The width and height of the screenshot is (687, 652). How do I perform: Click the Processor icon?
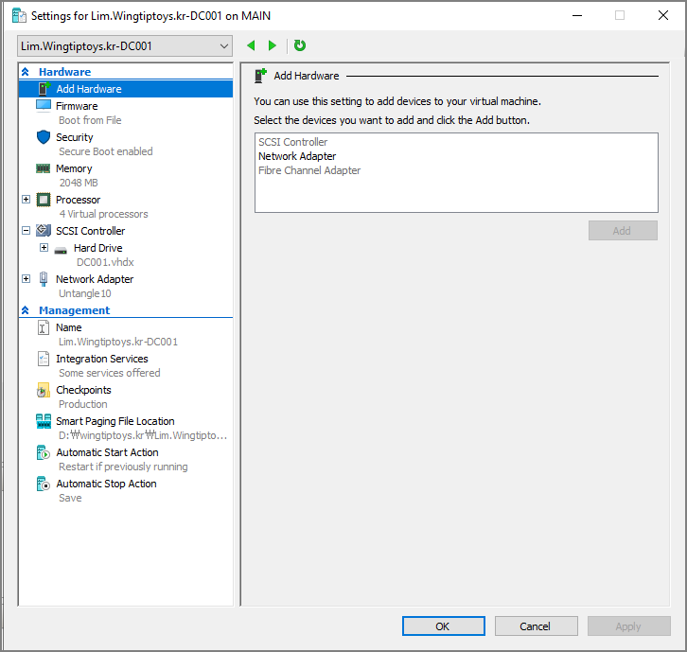(x=44, y=200)
